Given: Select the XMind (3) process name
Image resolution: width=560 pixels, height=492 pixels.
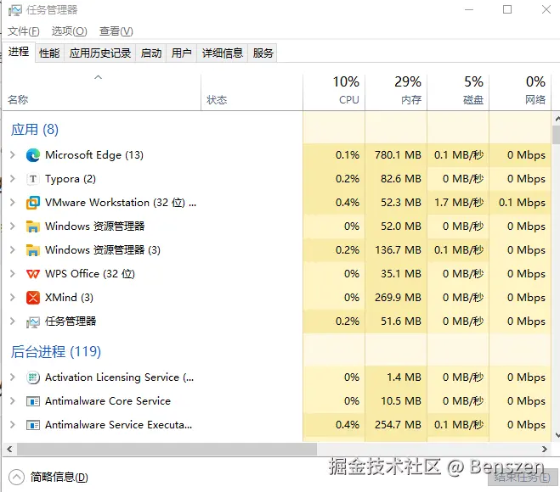Looking at the screenshot, I should [69, 298].
